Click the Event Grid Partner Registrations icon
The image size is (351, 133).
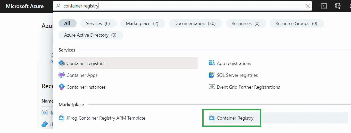coord(212,87)
